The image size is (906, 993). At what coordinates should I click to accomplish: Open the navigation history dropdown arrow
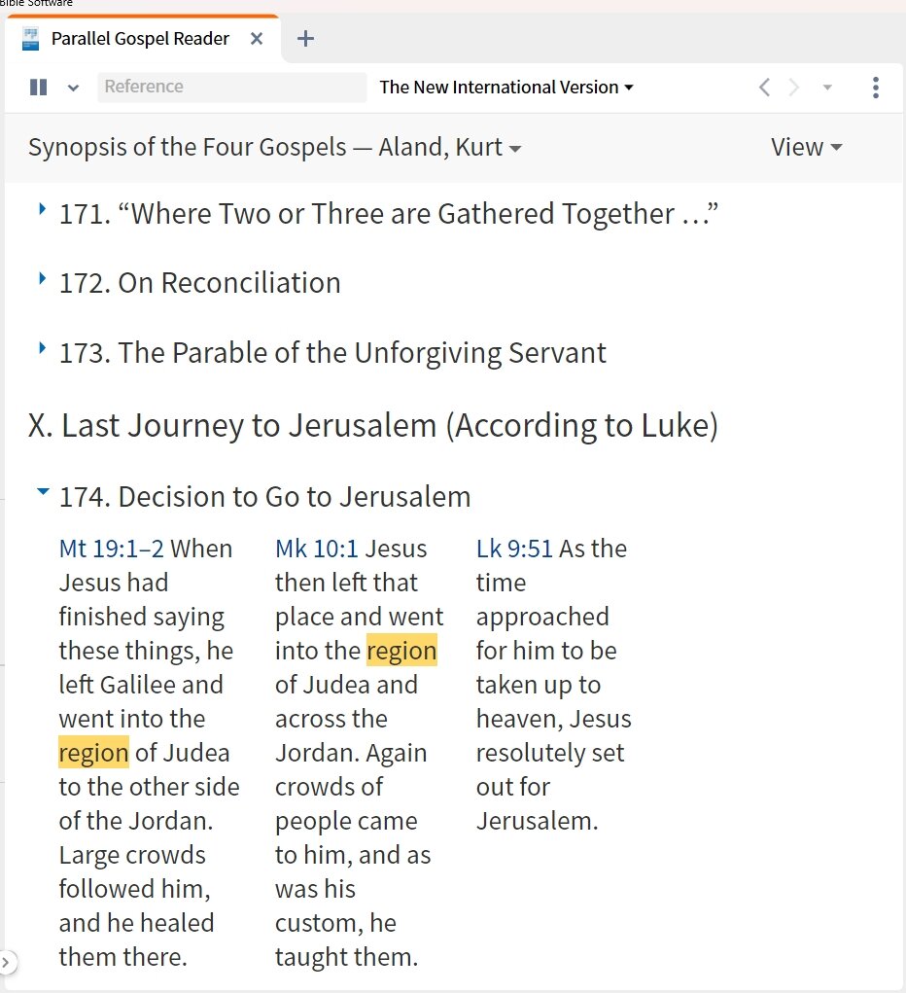pyautogui.click(x=827, y=88)
